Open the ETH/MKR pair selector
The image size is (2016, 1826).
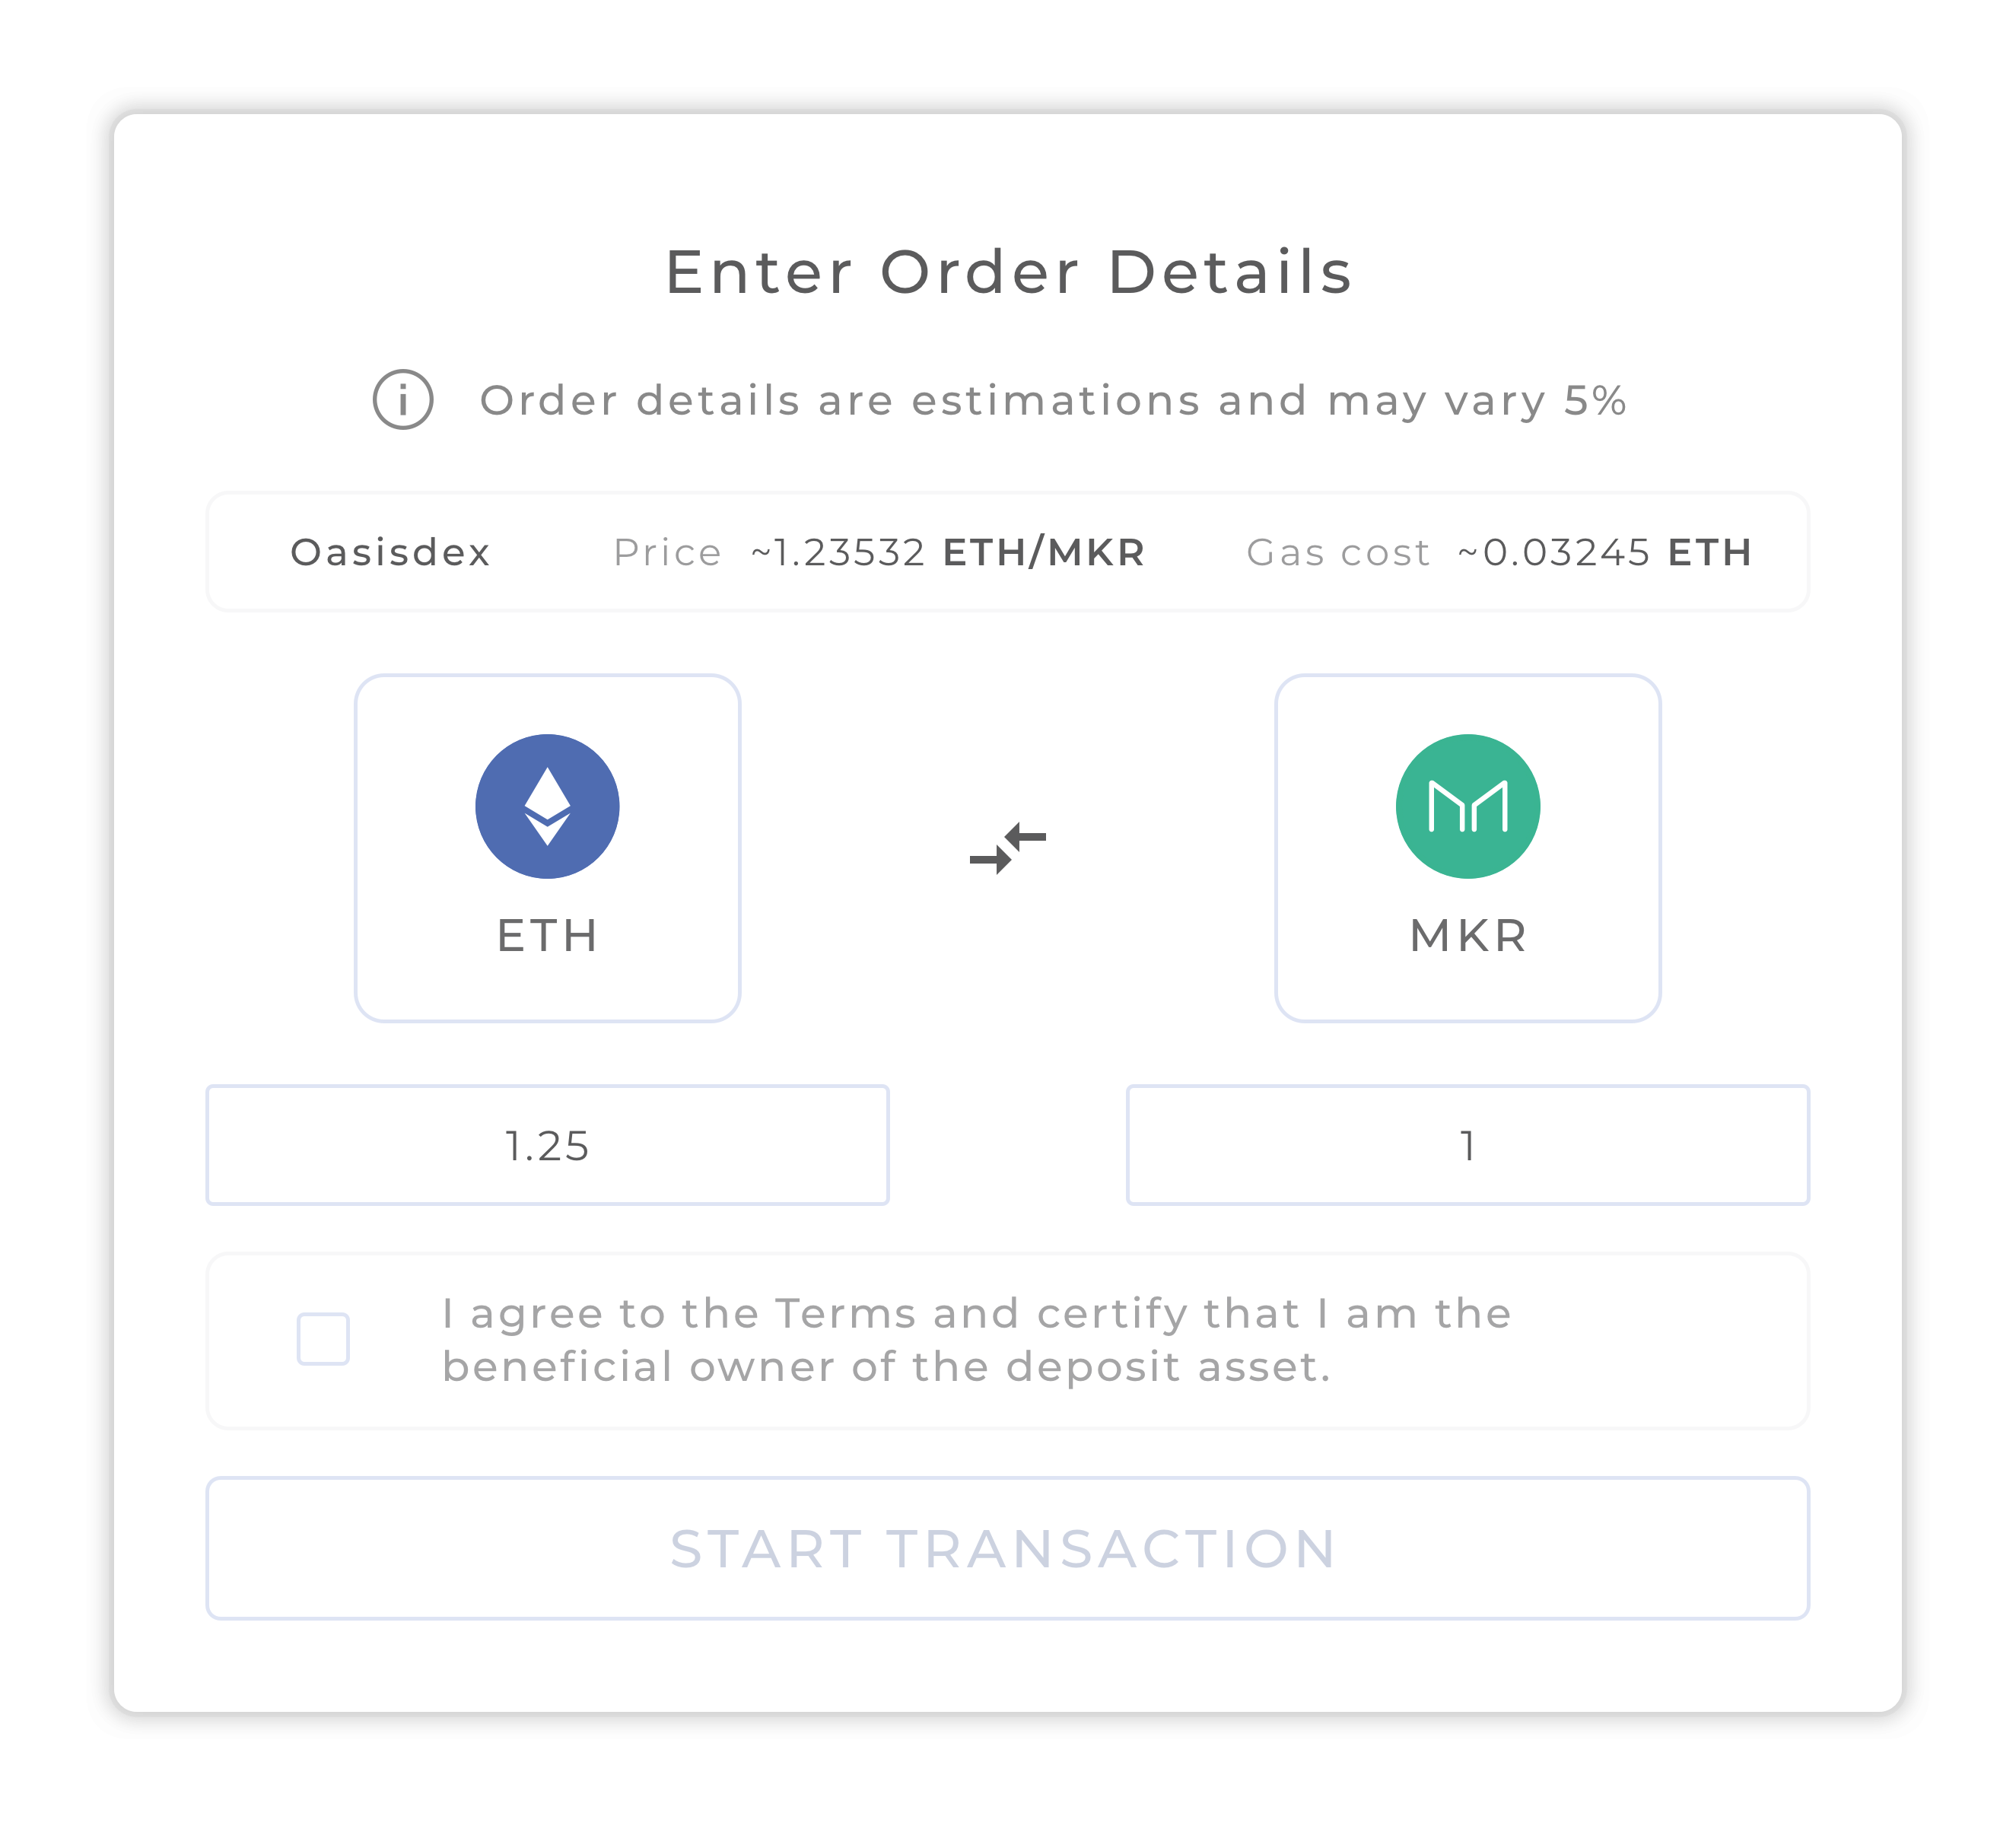click(x=1043, y=551)
